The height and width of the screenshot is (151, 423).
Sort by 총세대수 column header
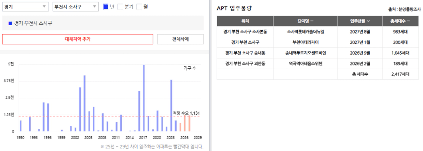(401, 21)
